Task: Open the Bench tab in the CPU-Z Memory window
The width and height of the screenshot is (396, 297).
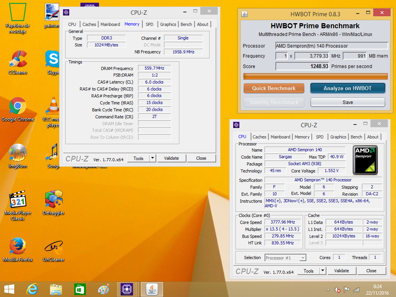Action: point(186,24)
